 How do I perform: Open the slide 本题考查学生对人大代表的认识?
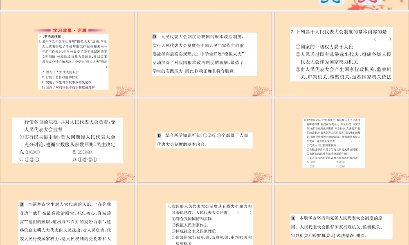click(67, 215)
